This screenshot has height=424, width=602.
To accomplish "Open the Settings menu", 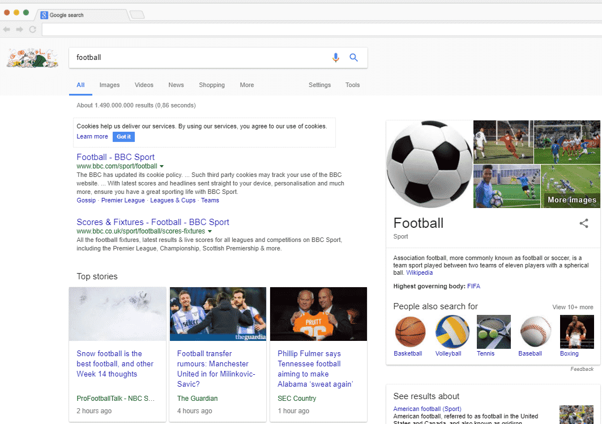I will coord(319,85).
